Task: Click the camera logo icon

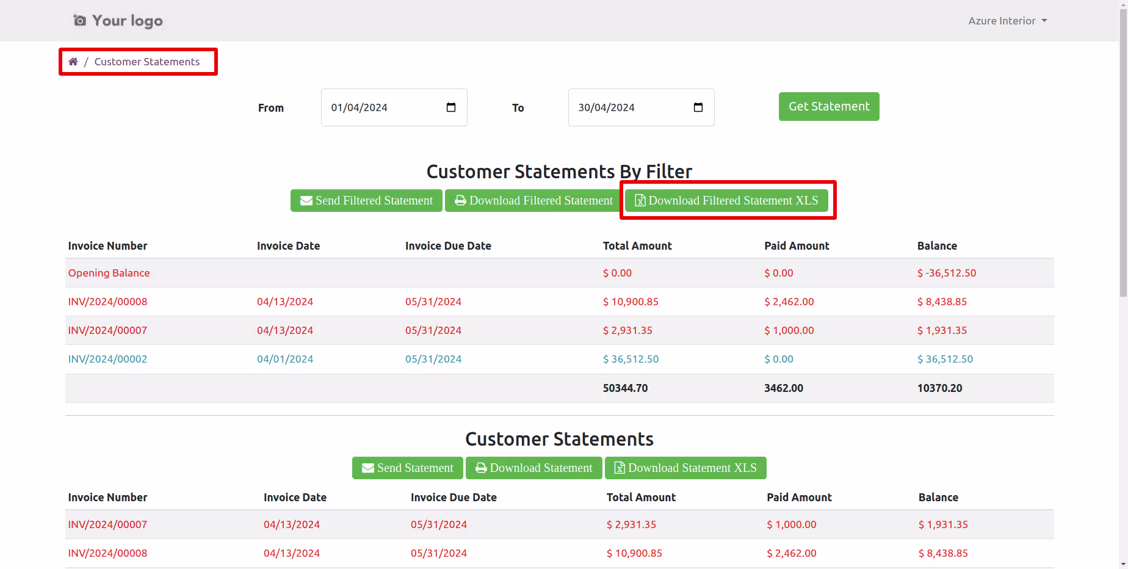Action: tap(79, 21)
